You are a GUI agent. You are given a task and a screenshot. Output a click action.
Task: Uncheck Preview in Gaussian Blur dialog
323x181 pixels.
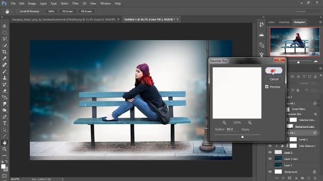coord(267,87)
